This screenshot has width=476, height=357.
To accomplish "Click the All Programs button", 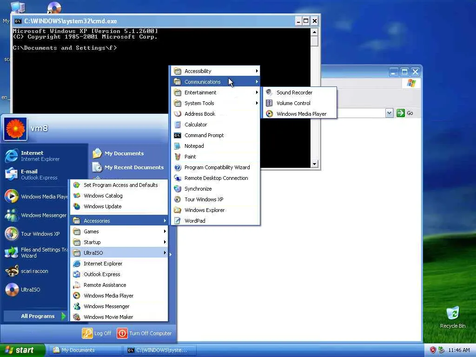I will (35, 316).
